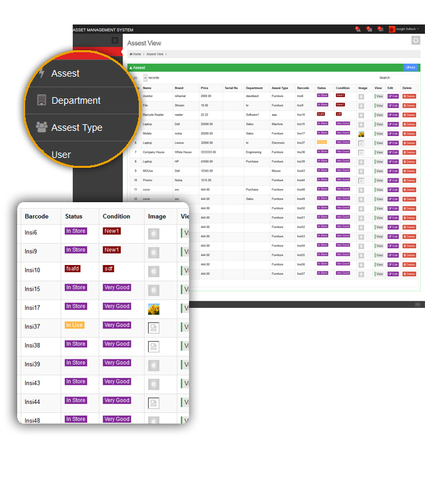Click the first notification icon in top bar
This screenshot has width=425, height=487.
[358, 29]
